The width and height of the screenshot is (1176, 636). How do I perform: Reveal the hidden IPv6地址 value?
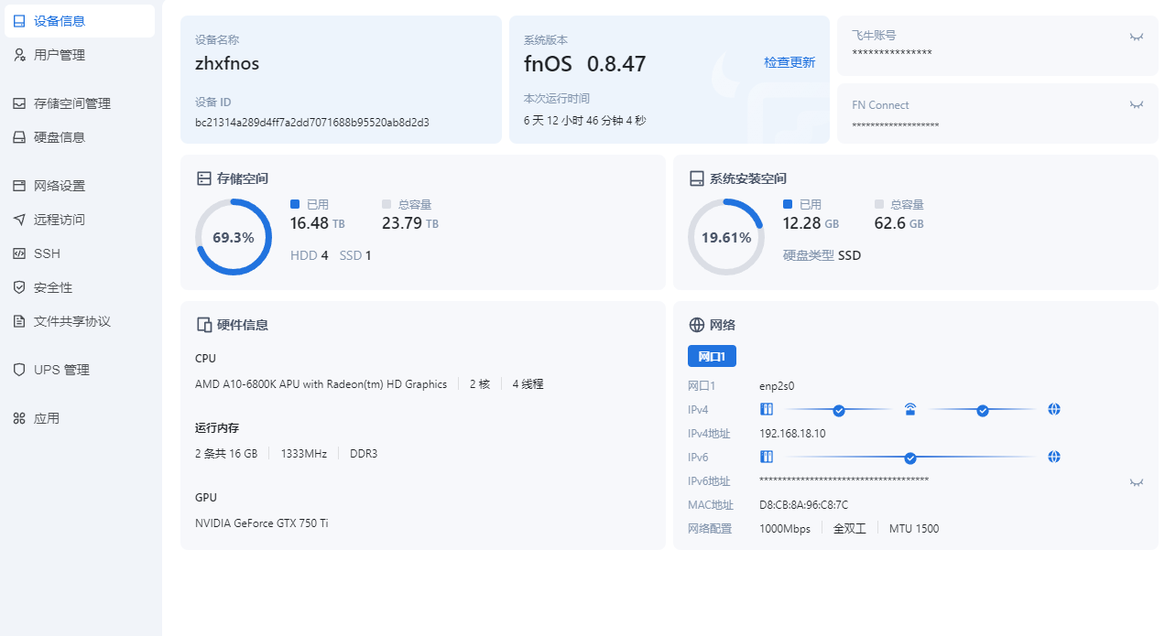click(1137, 482)
